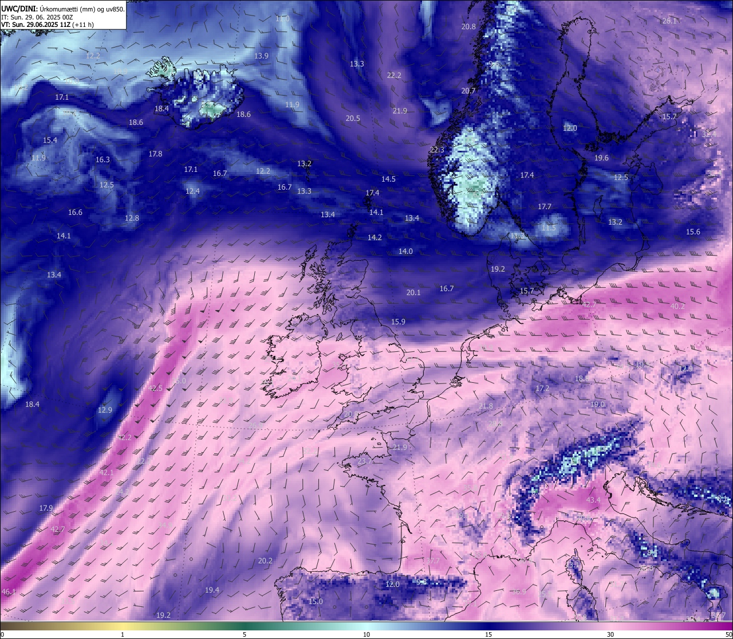Click the valid time line 'VT: Sun. 29.06.2025 11Z'
733x639 pixels.
(36, 25)
